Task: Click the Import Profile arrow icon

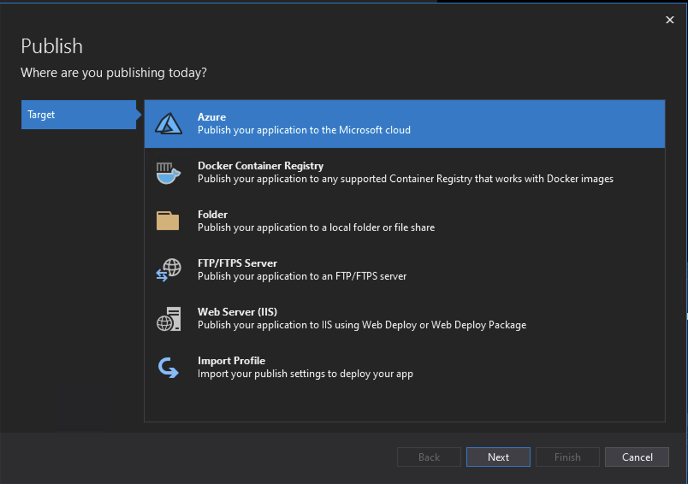Action: [x=168, y=367]
